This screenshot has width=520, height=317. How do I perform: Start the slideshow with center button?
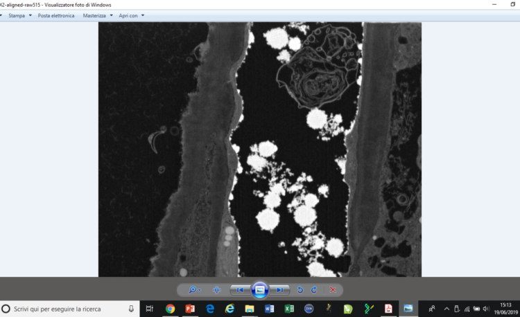[x=260, y=289]
